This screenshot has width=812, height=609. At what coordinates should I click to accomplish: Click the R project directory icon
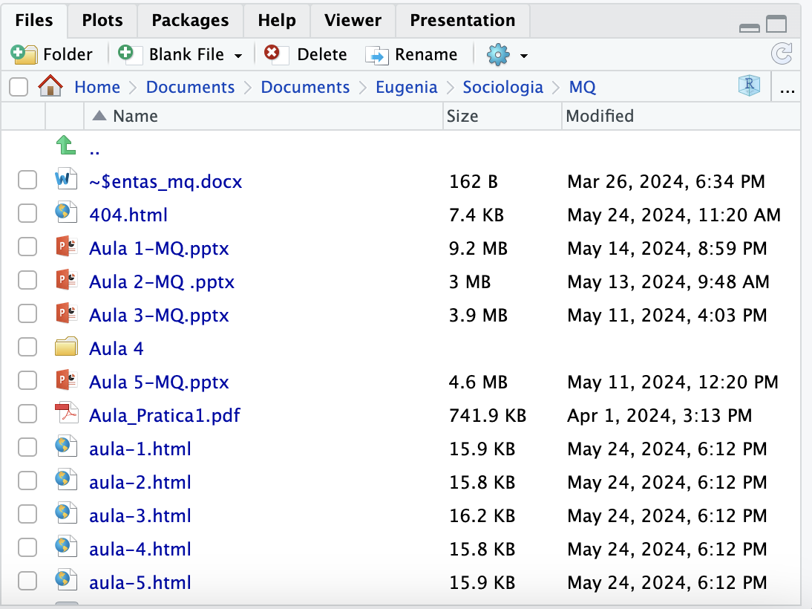coord(749,87)
